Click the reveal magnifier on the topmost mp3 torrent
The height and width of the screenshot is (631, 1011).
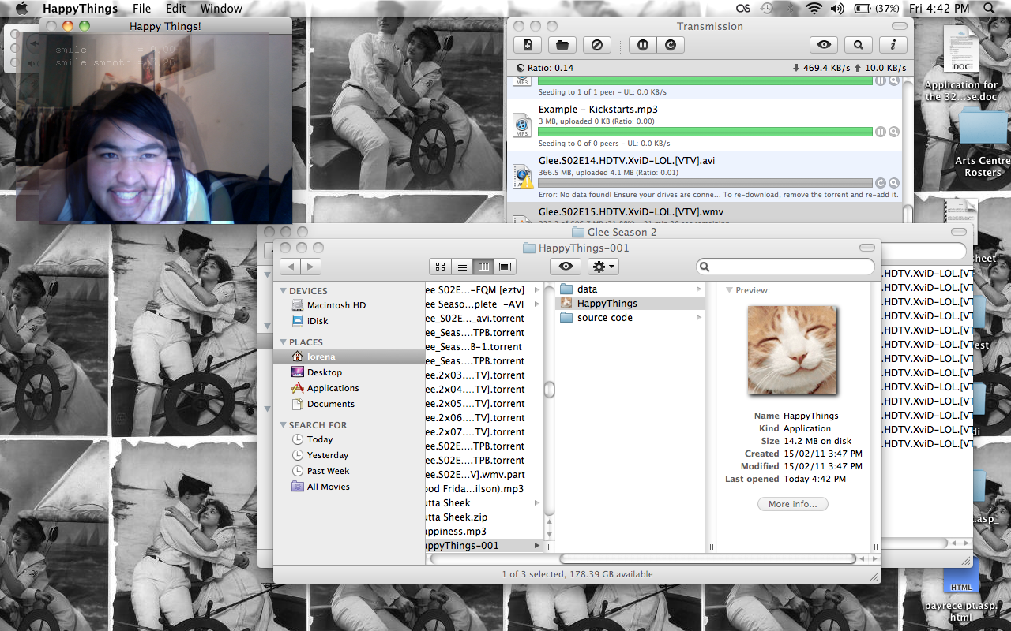894,80
